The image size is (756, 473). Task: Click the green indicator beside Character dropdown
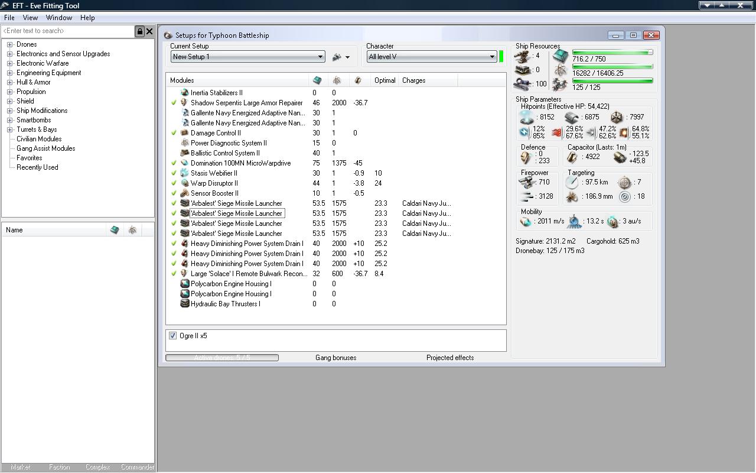point(501,57)
